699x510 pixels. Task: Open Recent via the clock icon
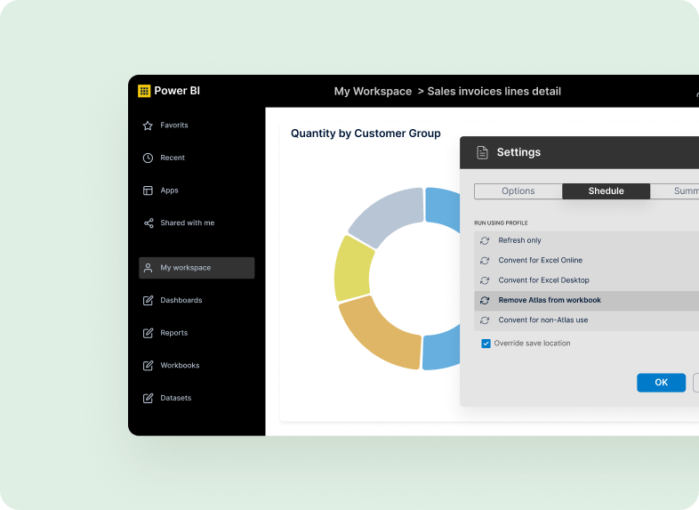(149, 158)
